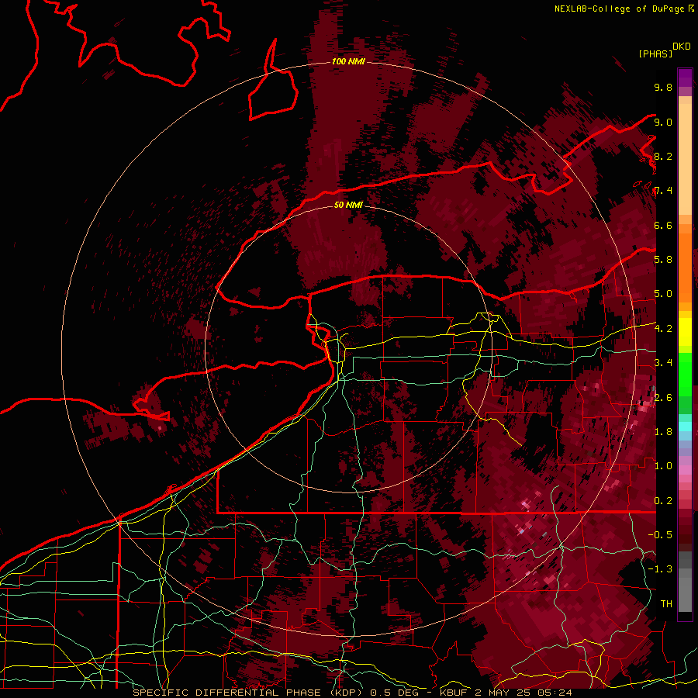Click the 5.8 scale value

click(663, 260)
